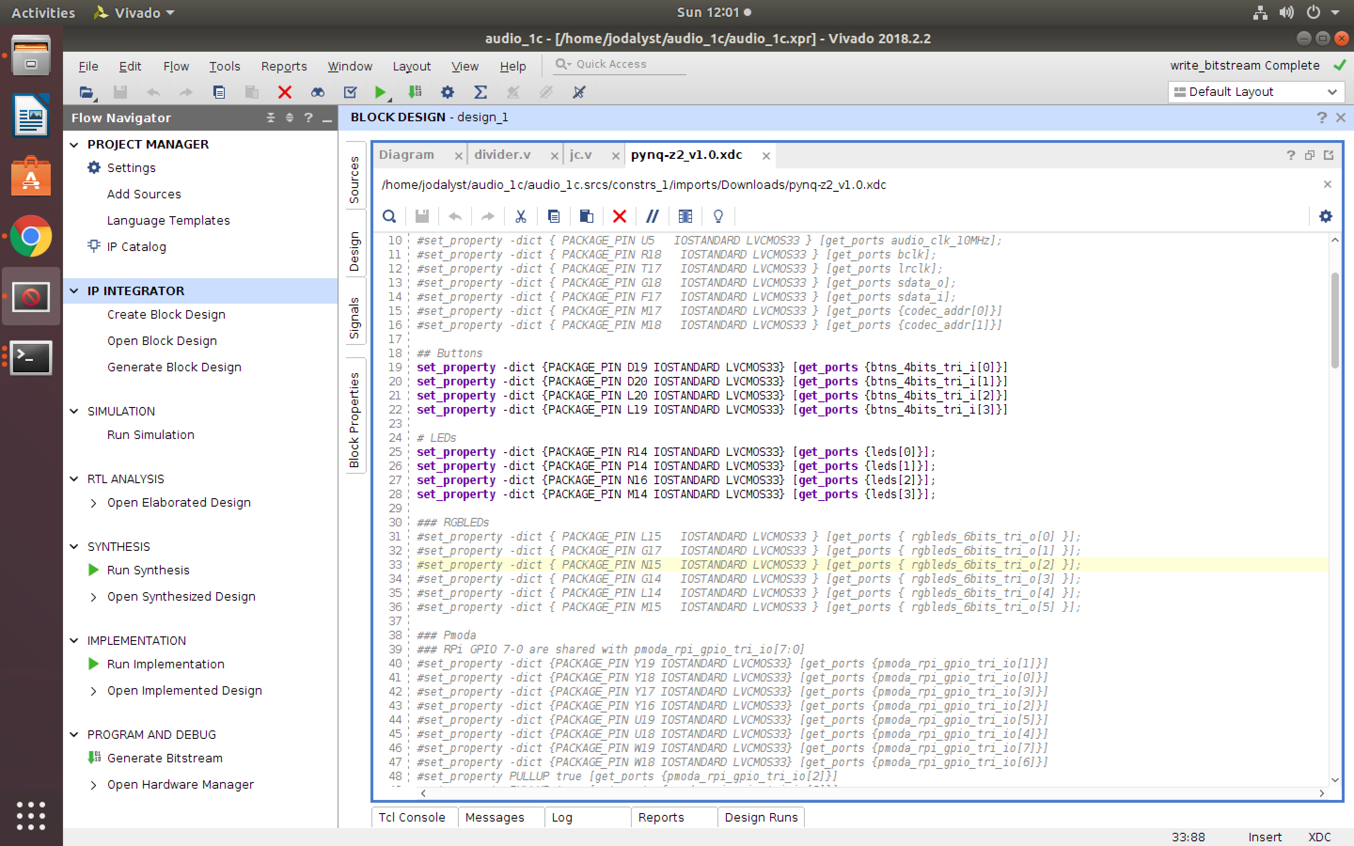
Task: Collapse the PROJECT MANAGER section
Action: point(74,144)
